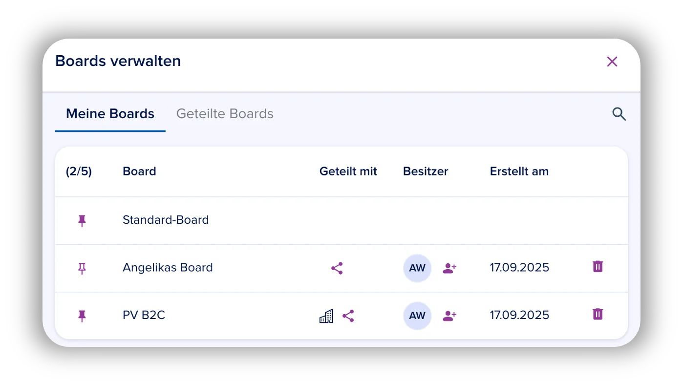Click the share icon for PV B2C

click(348, 316)
